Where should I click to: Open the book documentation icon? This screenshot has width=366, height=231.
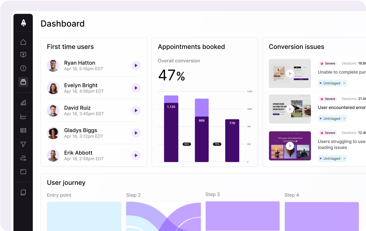click(23, 192)
